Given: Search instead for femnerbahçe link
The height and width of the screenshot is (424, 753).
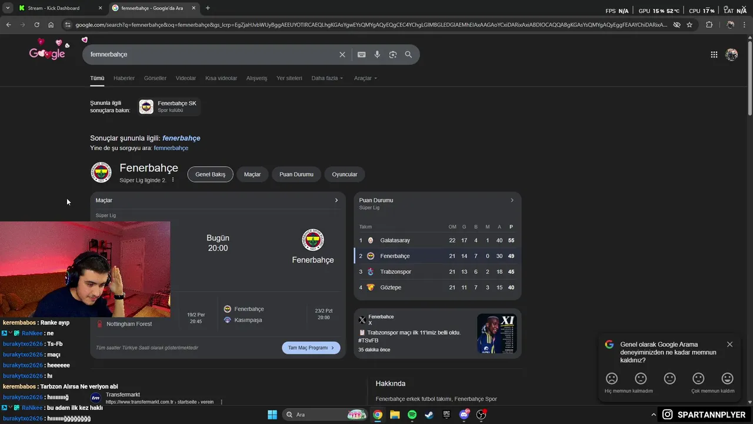Looking at the screenshot, I should 171,148.
